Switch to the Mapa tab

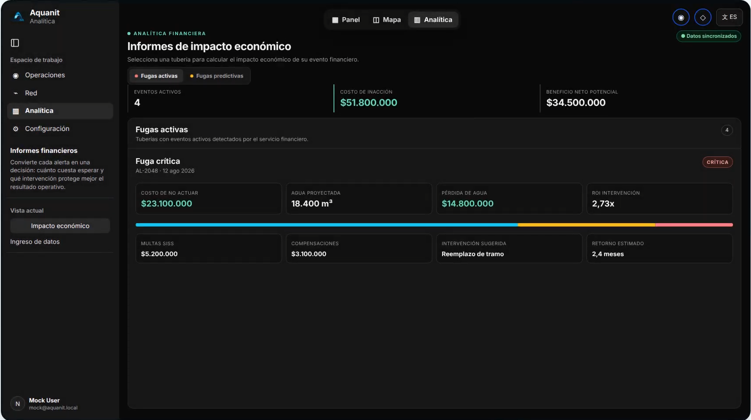387,20
